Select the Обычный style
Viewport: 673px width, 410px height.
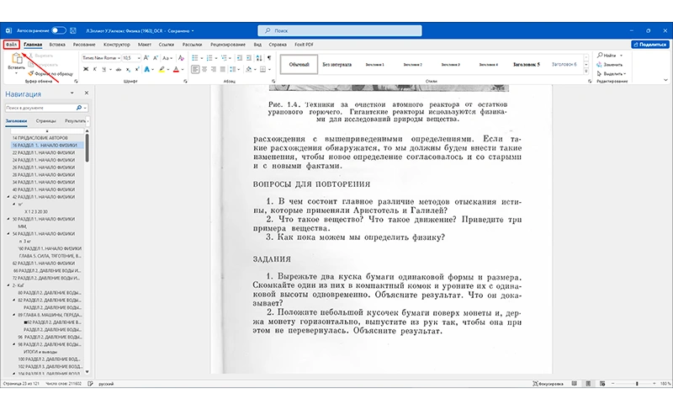click(x=299, y=64)
